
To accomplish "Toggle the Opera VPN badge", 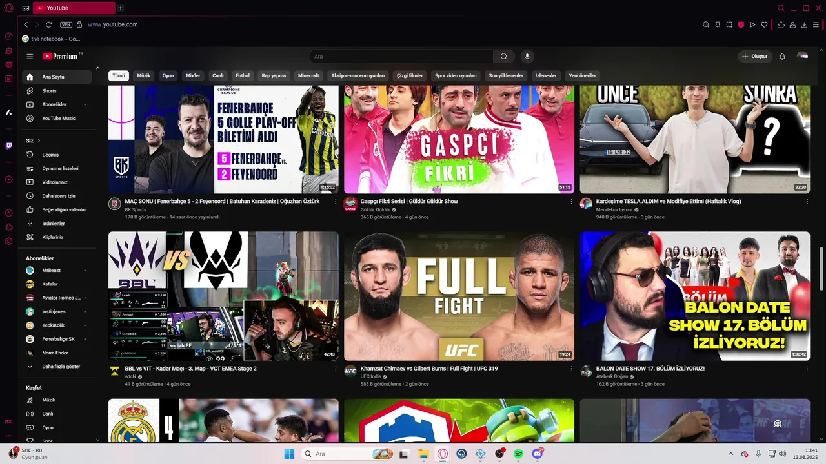I will tap(66, 24).
